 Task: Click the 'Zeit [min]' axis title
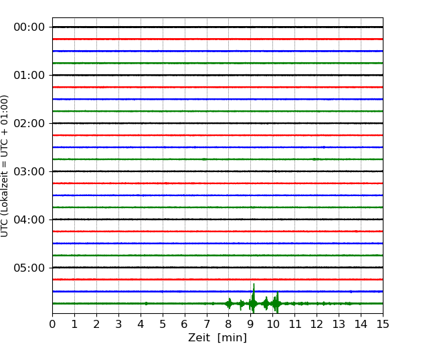217,338
